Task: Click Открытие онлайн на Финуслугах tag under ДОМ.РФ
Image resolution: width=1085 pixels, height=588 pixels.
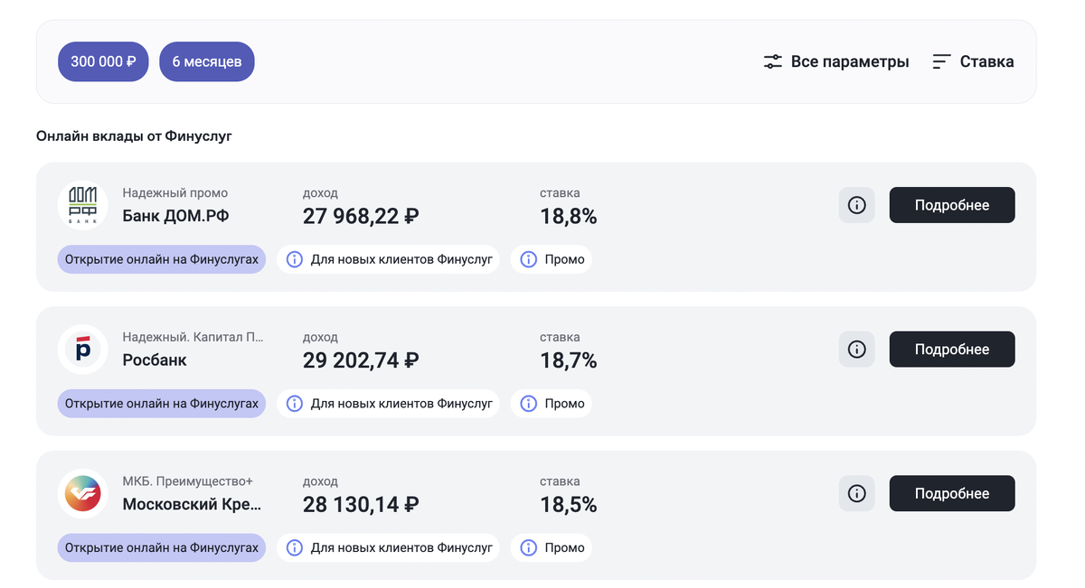Action: (162, 259)
